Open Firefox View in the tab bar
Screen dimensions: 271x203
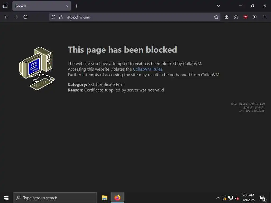click(5, 6)
